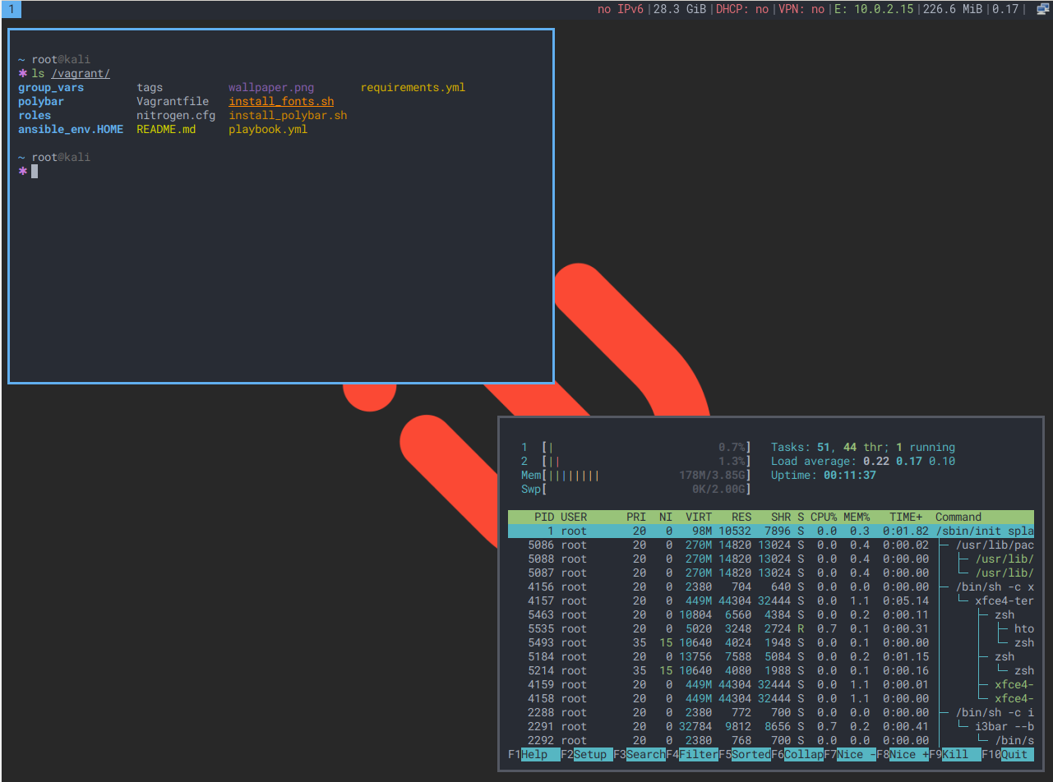Click the 'no IPv6' status entry
This screenshot has width=1053, height=782.
click(621, 10)
